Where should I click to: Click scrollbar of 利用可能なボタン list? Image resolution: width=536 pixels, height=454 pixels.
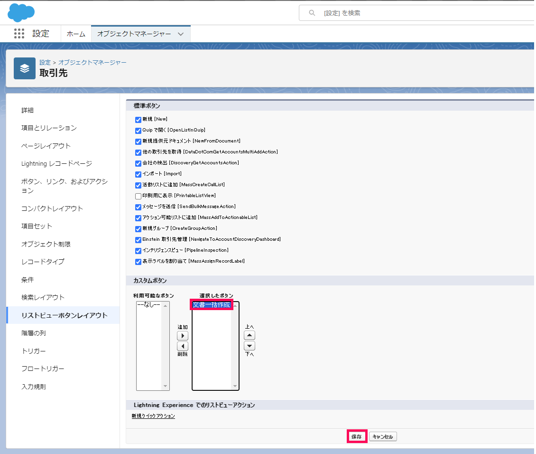[165, 346]
